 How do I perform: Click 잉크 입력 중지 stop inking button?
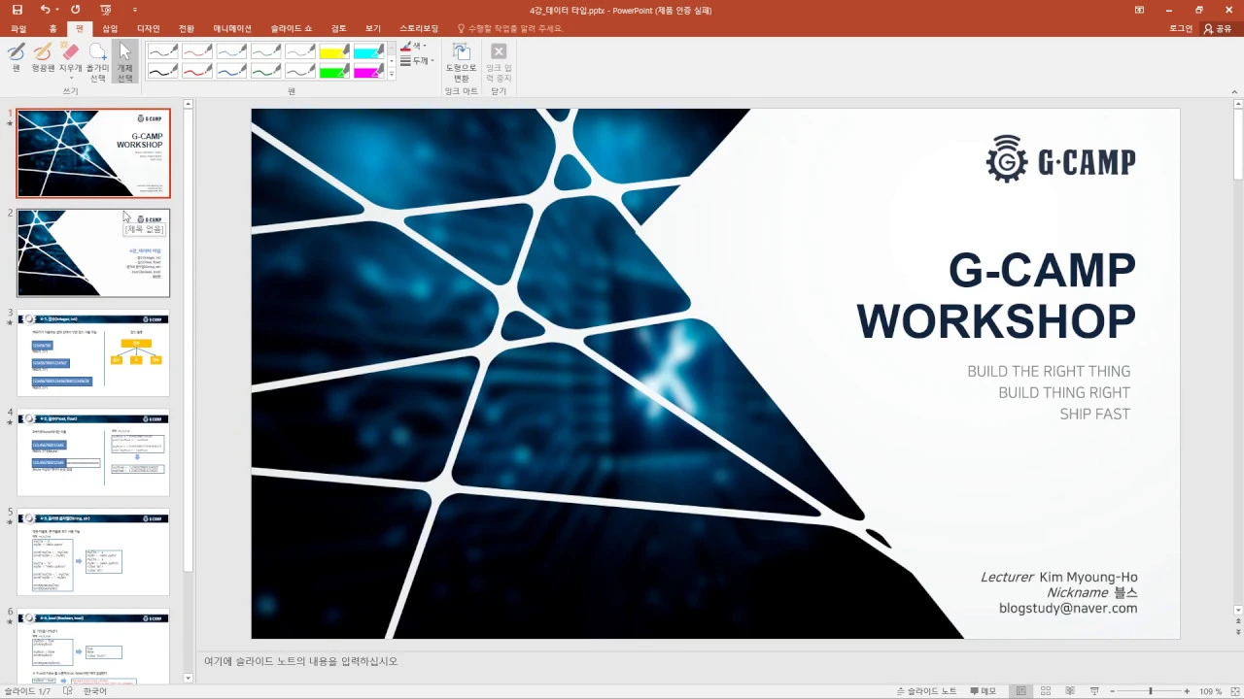pos(499,62)
